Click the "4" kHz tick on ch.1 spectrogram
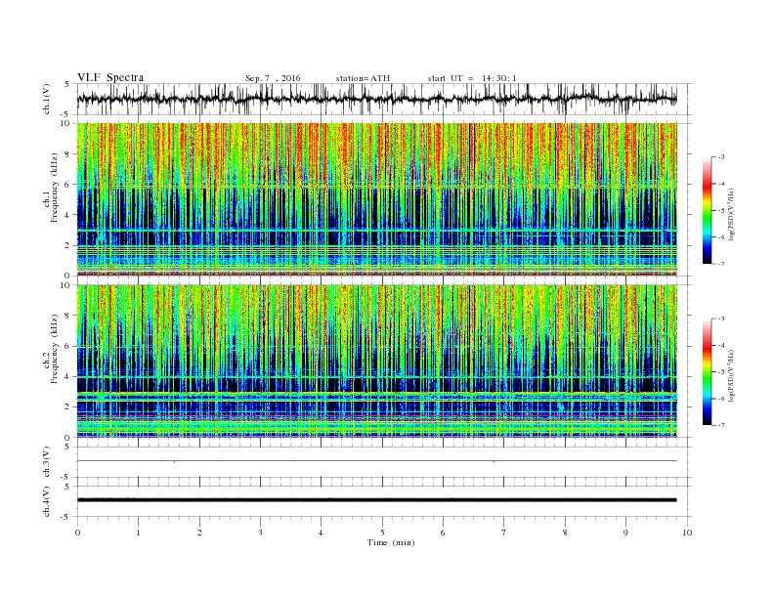This screenshot has width=774, height=598. [x=68, y=215]
